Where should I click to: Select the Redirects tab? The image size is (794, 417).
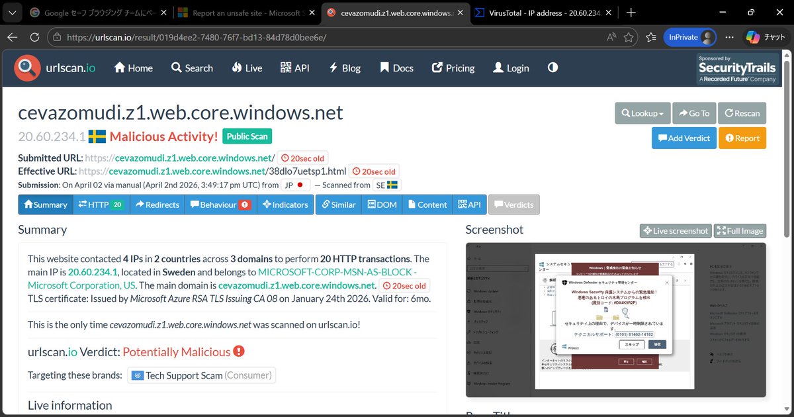click(157, 205)
